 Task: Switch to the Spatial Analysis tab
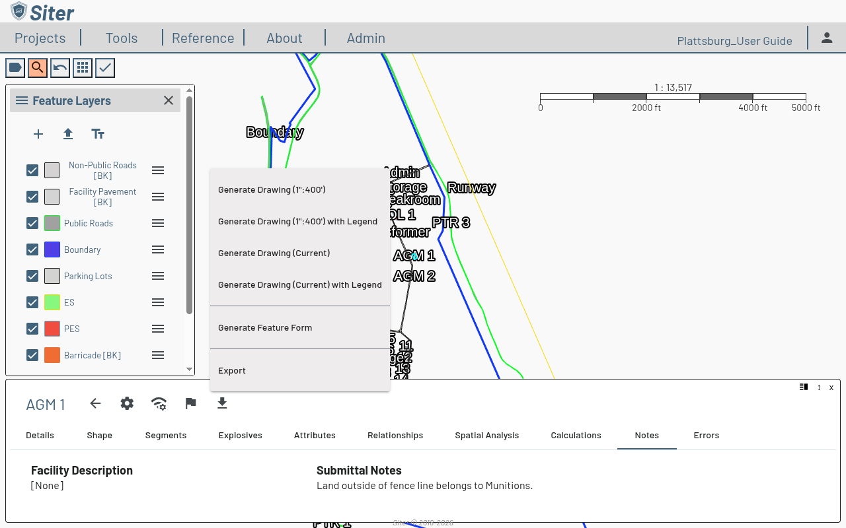tap(487, 435)
